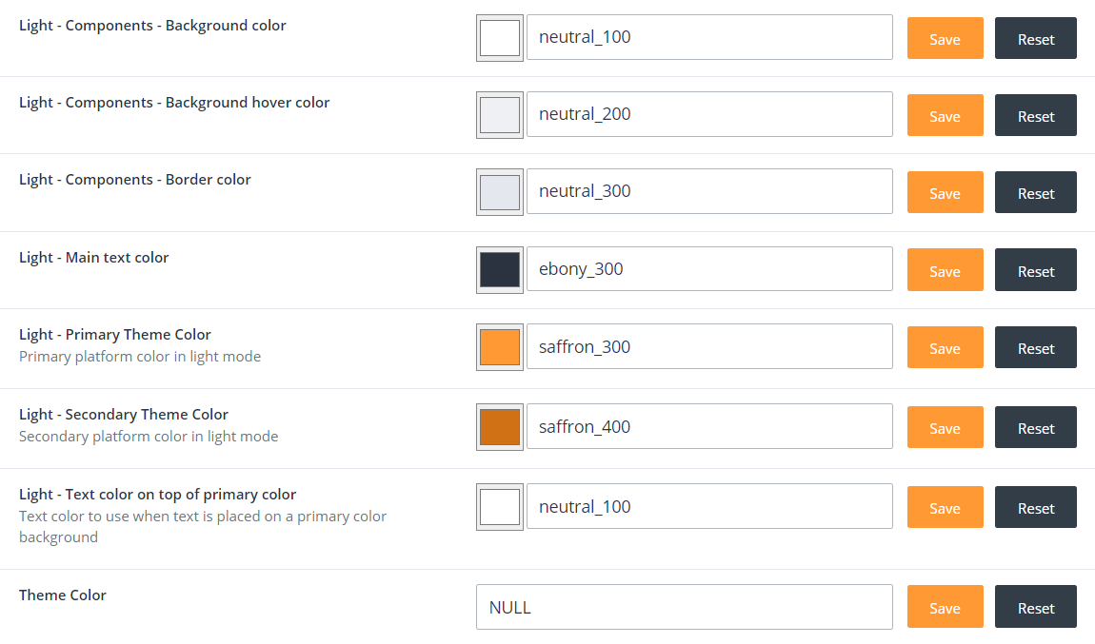Image resolution: width=1095 pixels, height=644 pixels.
Task: Save the Primary Theme Color setting
Action: coord(945,348)
